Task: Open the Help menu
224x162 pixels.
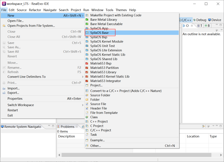Action: [x=132, y=10]
